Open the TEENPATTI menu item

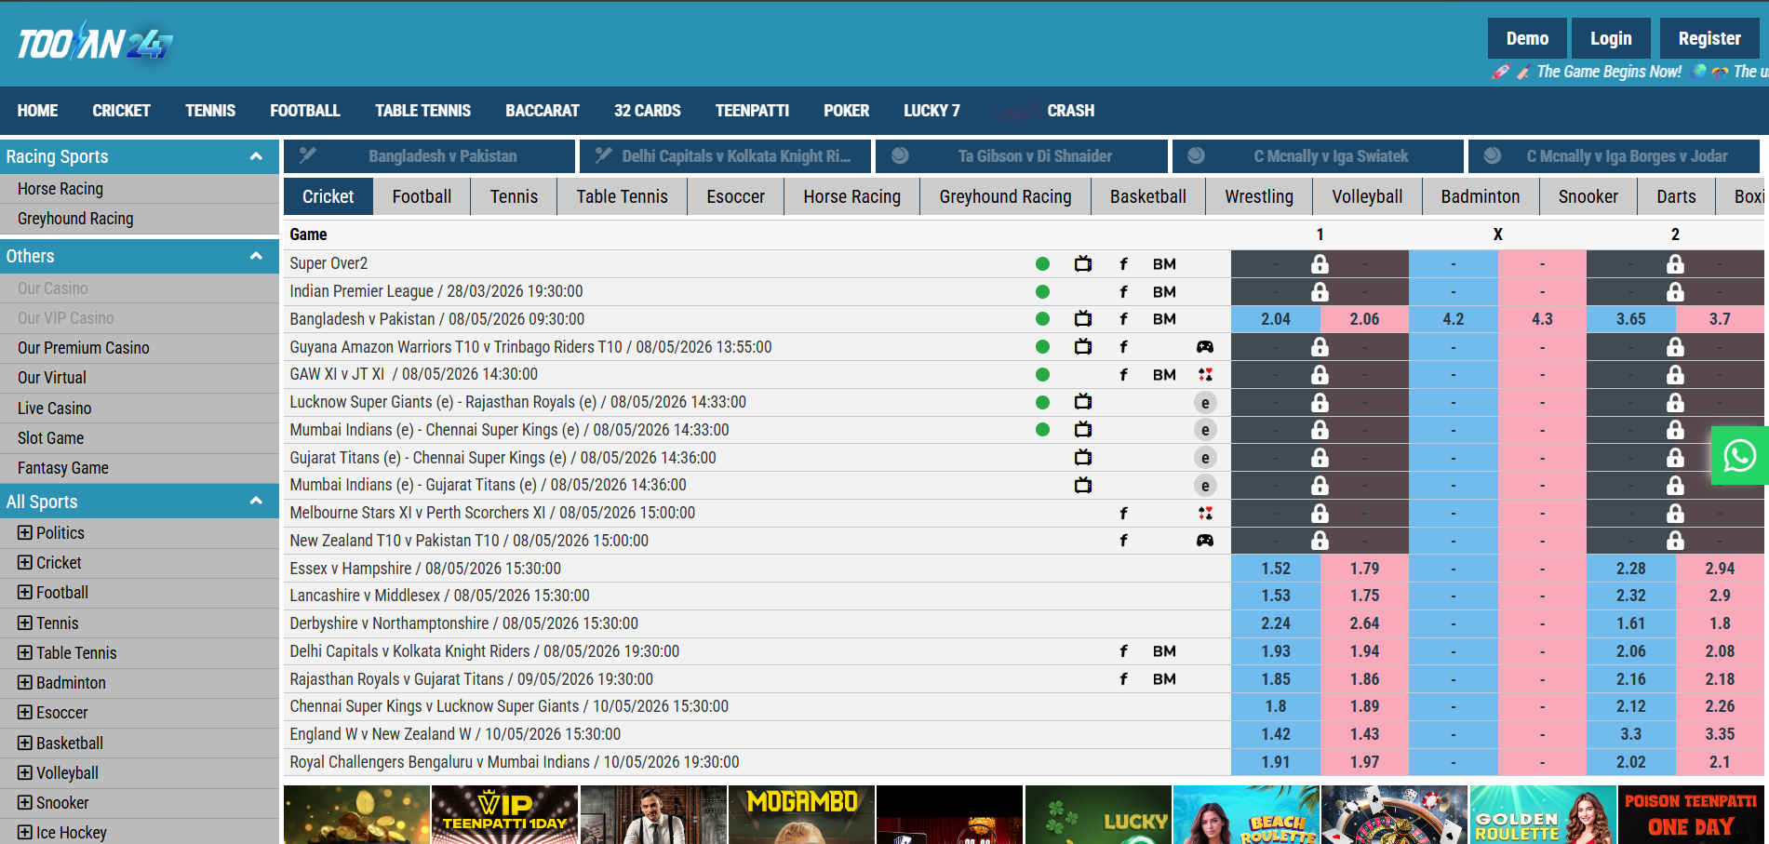[x=752, y=111]
